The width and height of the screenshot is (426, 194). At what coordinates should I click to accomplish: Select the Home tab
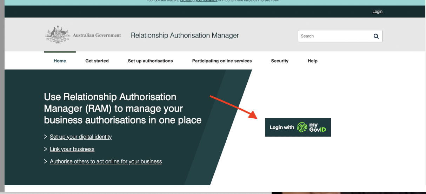point(60,61)
